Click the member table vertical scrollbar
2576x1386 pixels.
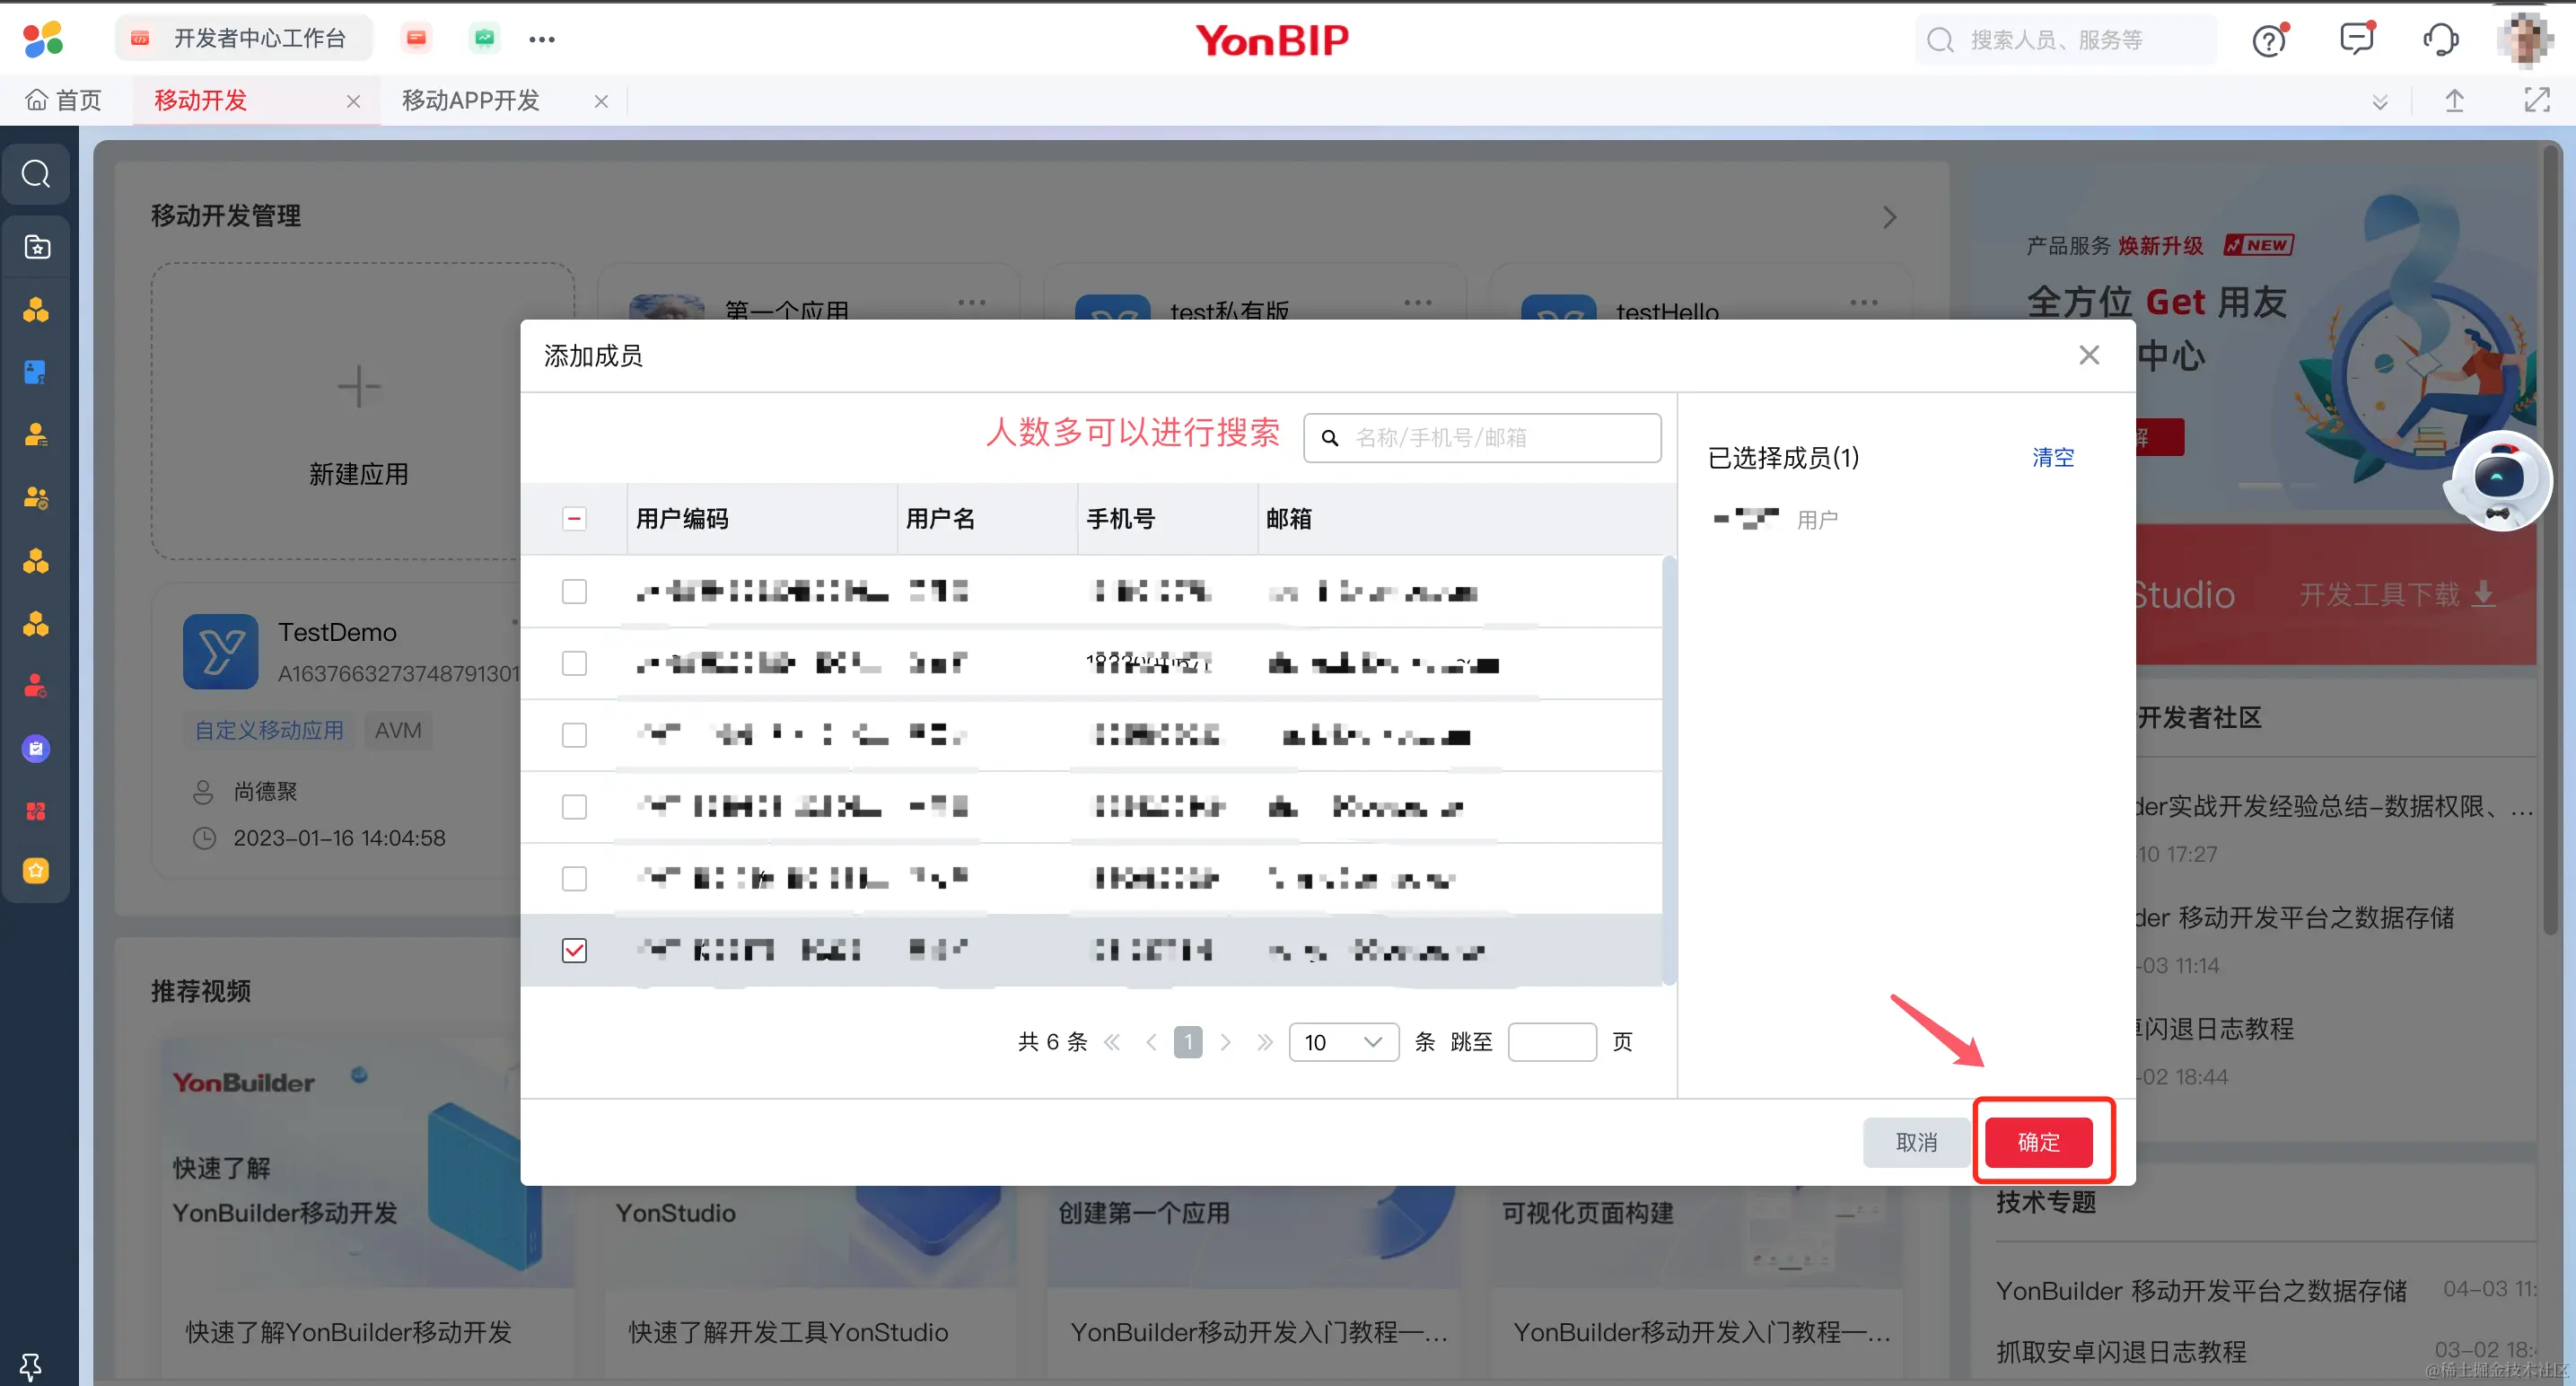pyautogui.click(x=1668, y=770)
